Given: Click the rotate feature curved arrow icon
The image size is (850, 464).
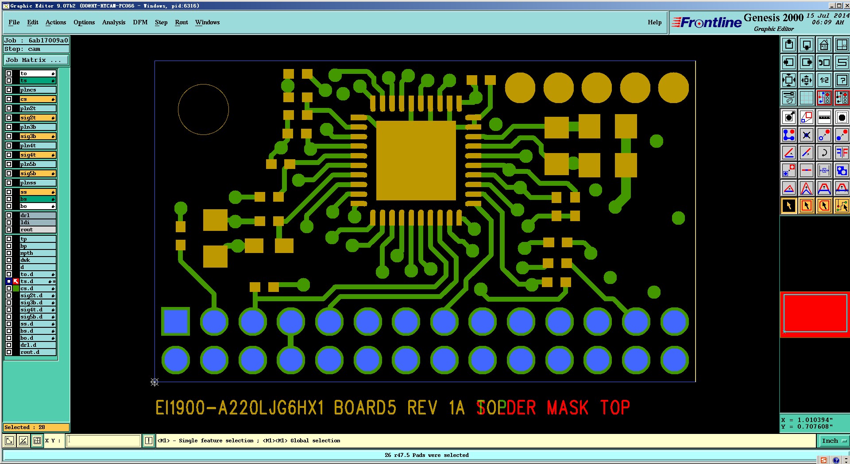Looking at the screenshot, I should (x=824, y=153).
